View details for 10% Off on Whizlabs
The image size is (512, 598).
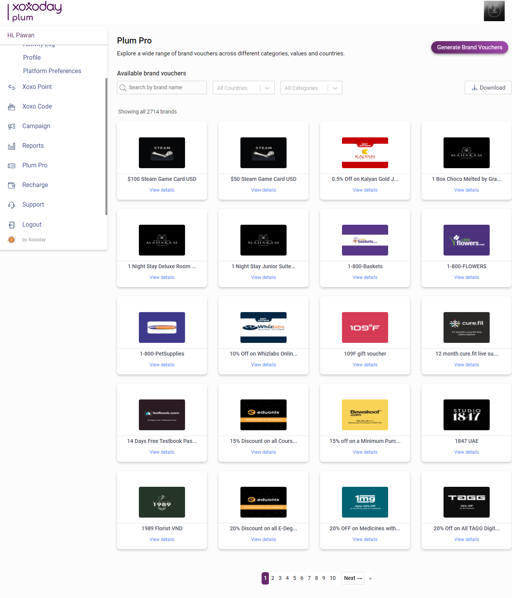click(x=264, y=365)
